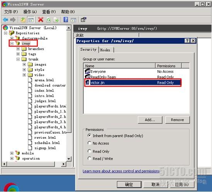Screen dimensions: 212x192
Task: Select Inherit from parent (Read Only) option
Action: pos(89,135)
